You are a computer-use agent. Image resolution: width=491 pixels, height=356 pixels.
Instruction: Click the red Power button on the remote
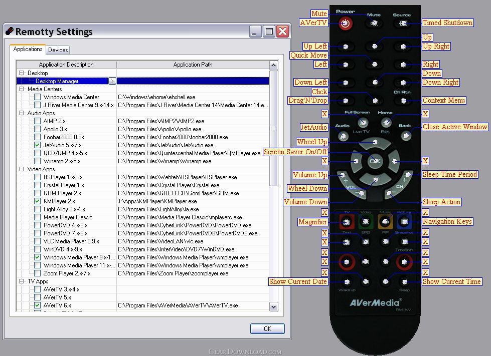(x=346, y=24)
